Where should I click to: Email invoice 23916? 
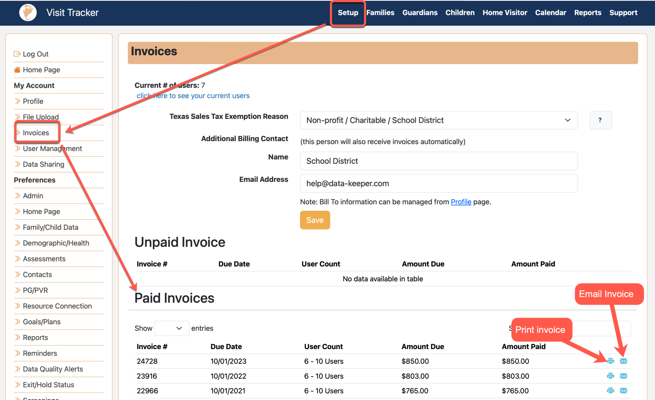pyautogui.click(x=623, y=376)
